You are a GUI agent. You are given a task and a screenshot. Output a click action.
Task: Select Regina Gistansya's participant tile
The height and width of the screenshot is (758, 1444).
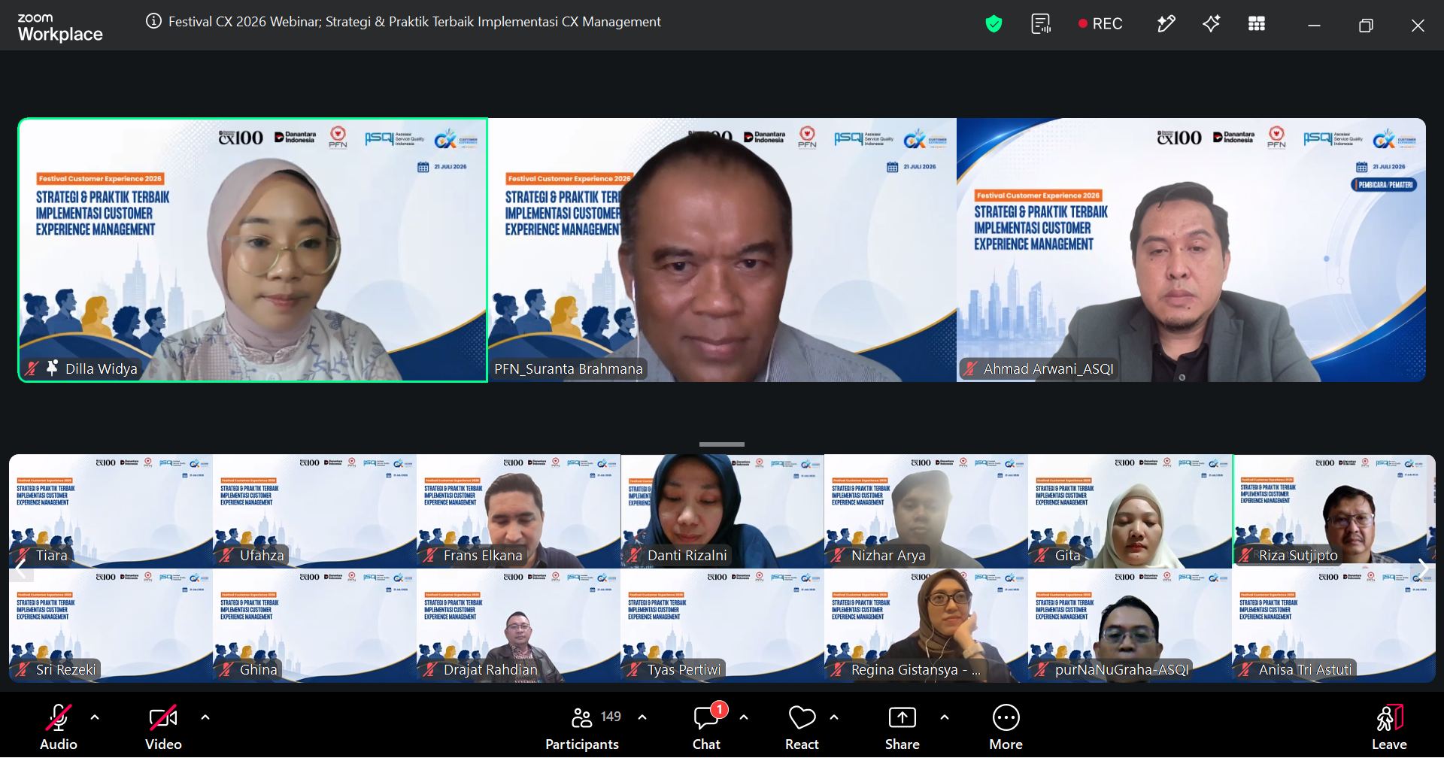click(926, 626)
